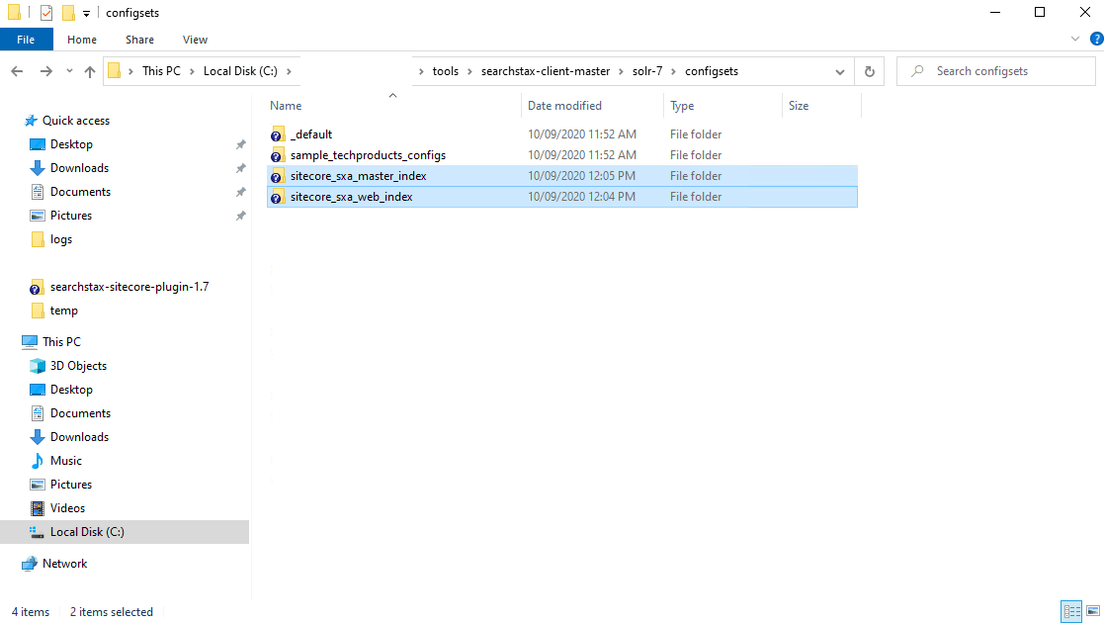Navigate to 'solr-7' breadcrumb segment
1104x623 pixels.
(x=647, y=71)
